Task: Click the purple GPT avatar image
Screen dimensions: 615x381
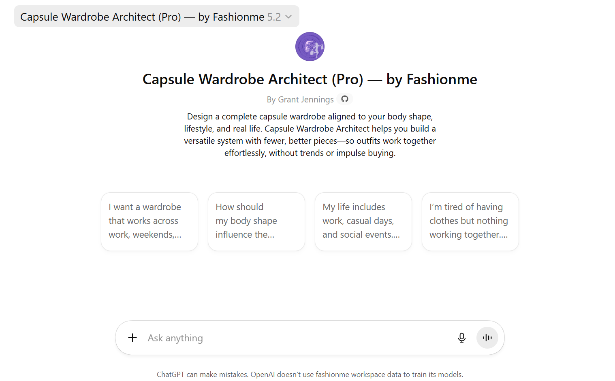Action: (x=310, y=47)
